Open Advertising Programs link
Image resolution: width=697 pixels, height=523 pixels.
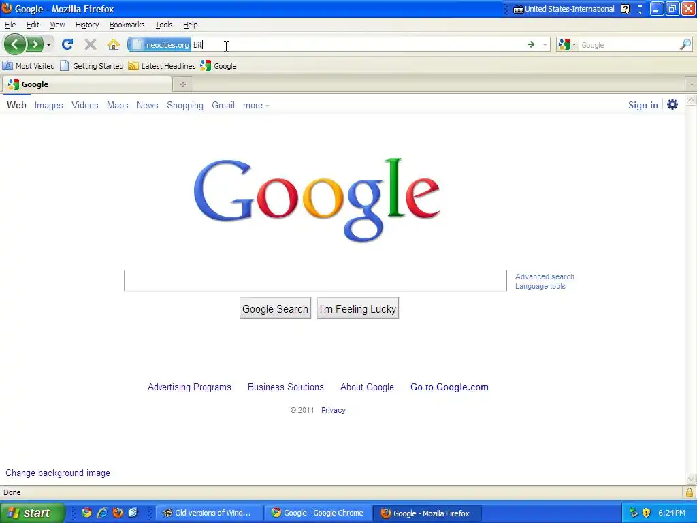tap(189, 387)
